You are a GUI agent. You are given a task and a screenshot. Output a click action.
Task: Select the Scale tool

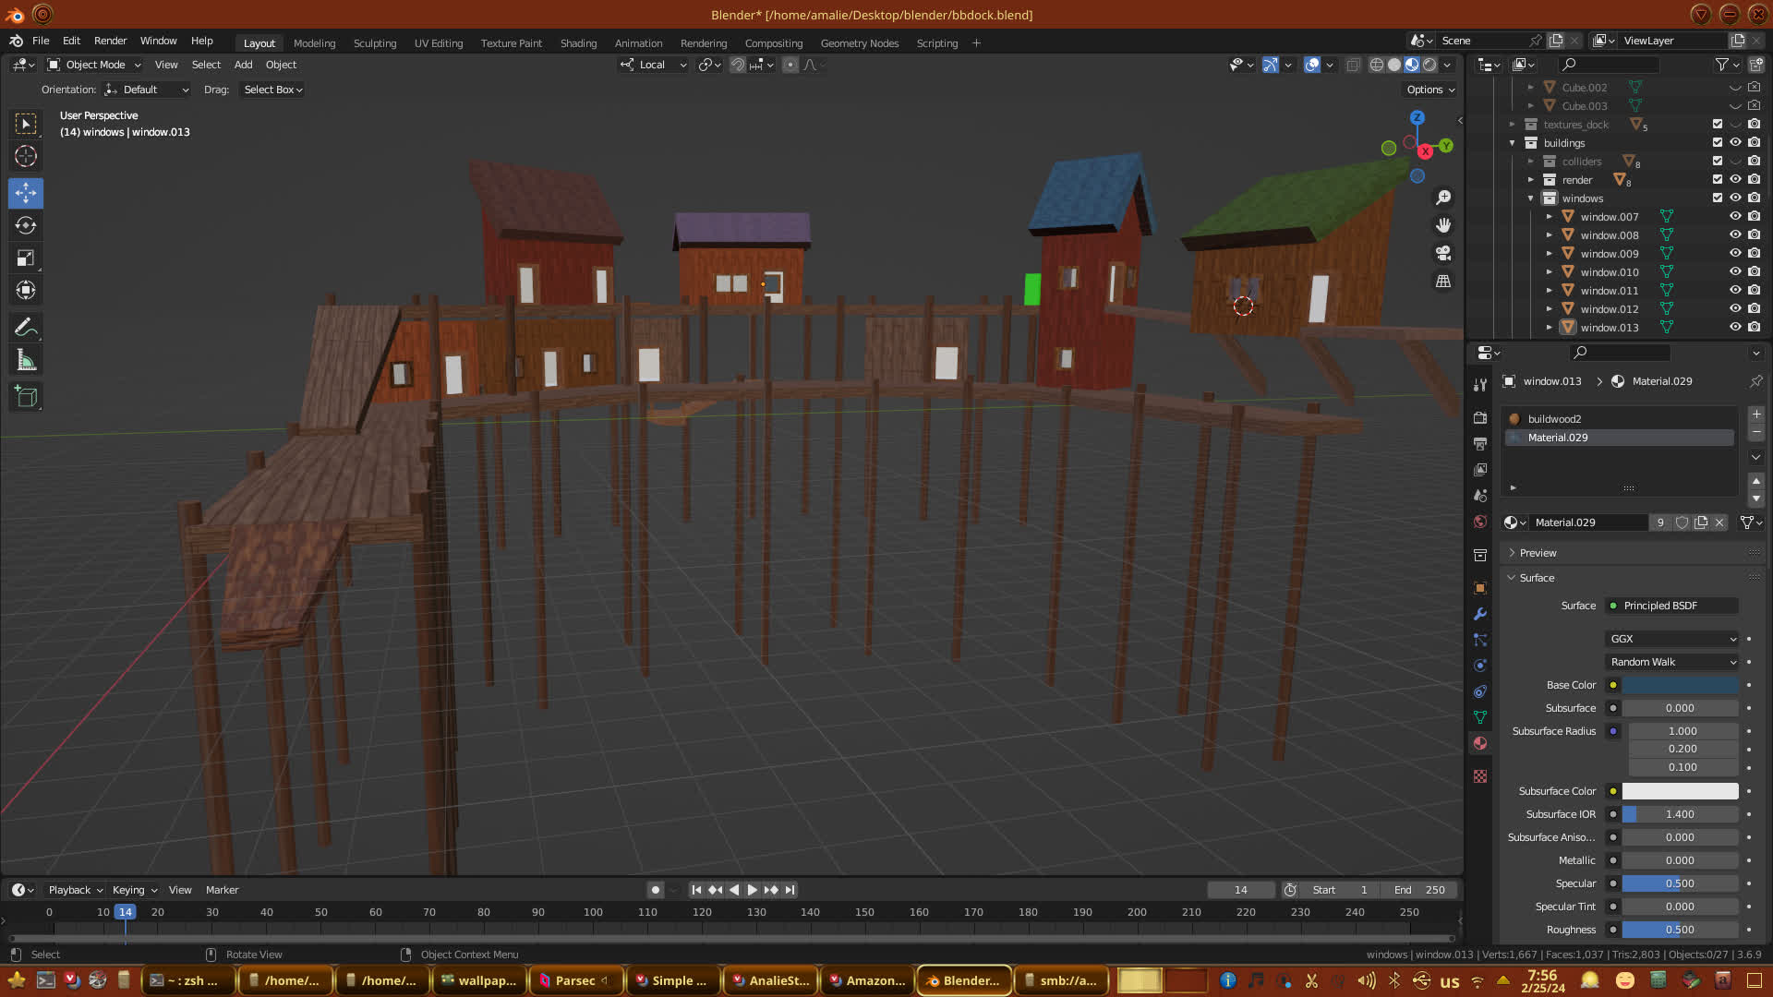26,258
